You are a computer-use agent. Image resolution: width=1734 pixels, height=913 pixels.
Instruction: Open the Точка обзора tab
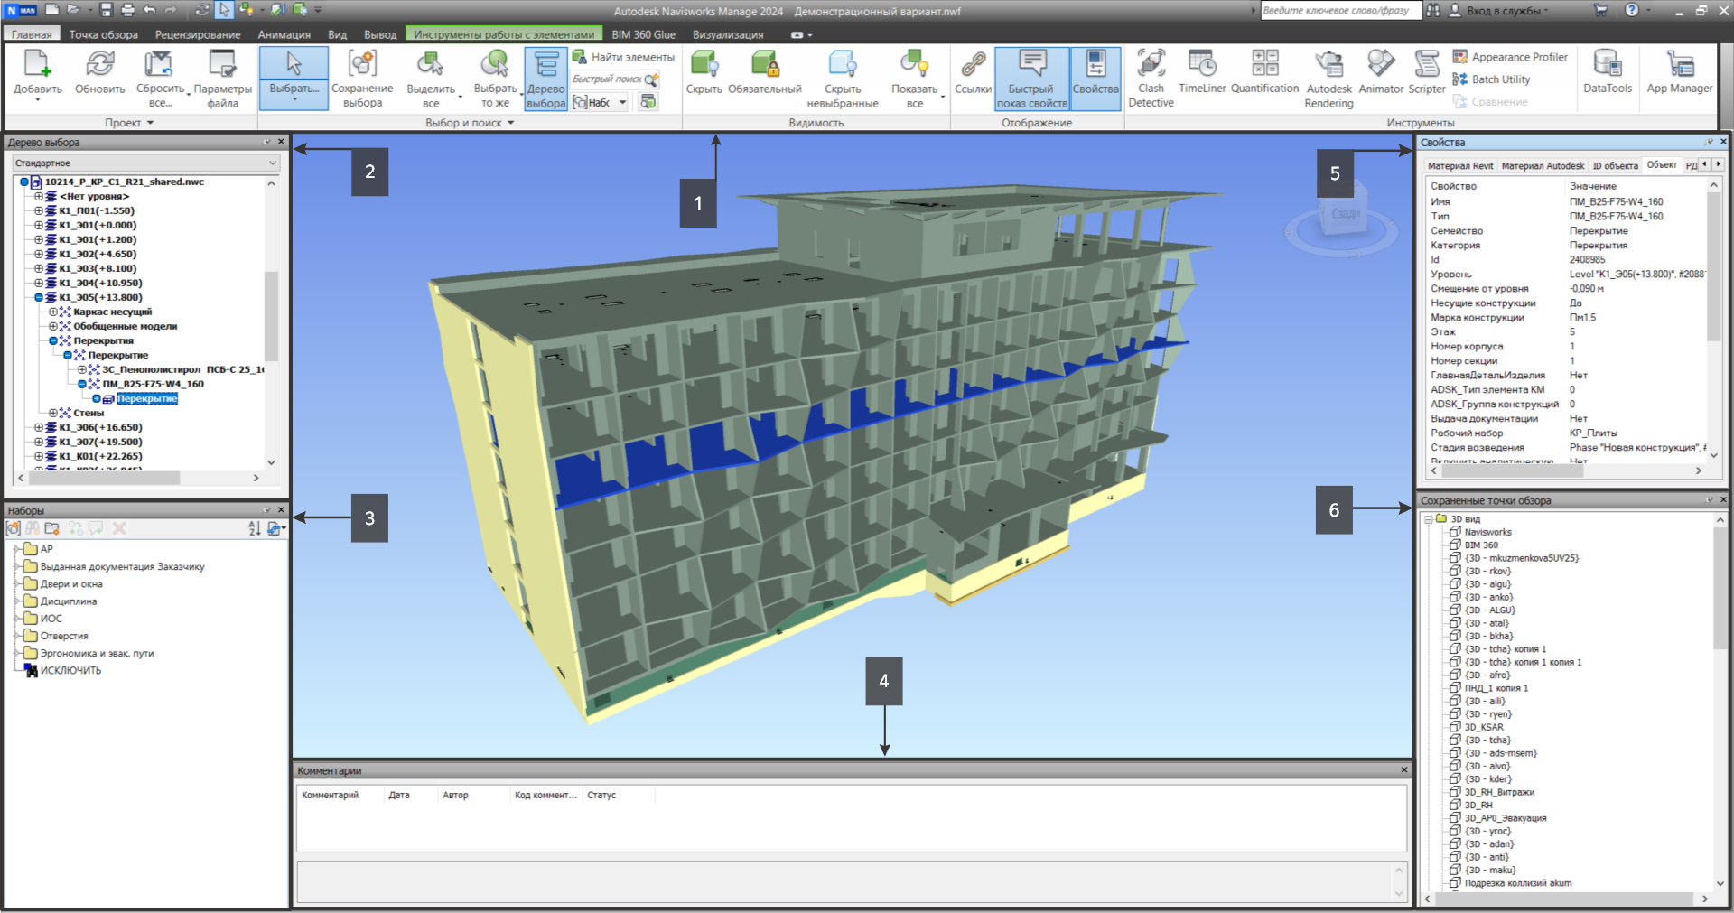(104, 34)
